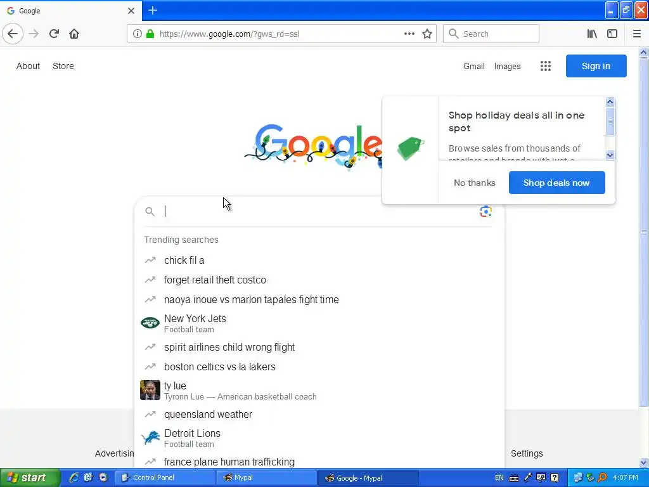Click inside the Google search input
Image resolution: width=649 pixels, height=487 pixels.
(x=319, y=212)
